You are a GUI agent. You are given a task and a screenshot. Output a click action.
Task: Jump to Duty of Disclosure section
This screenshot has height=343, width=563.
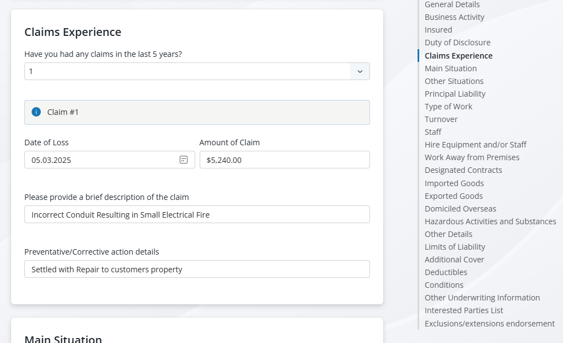click(457, 43)
